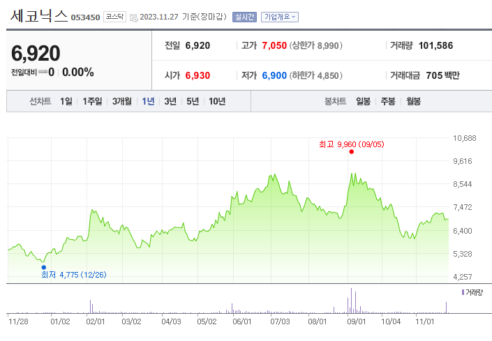Click the current price 6,920 heading

click(36, 53)
